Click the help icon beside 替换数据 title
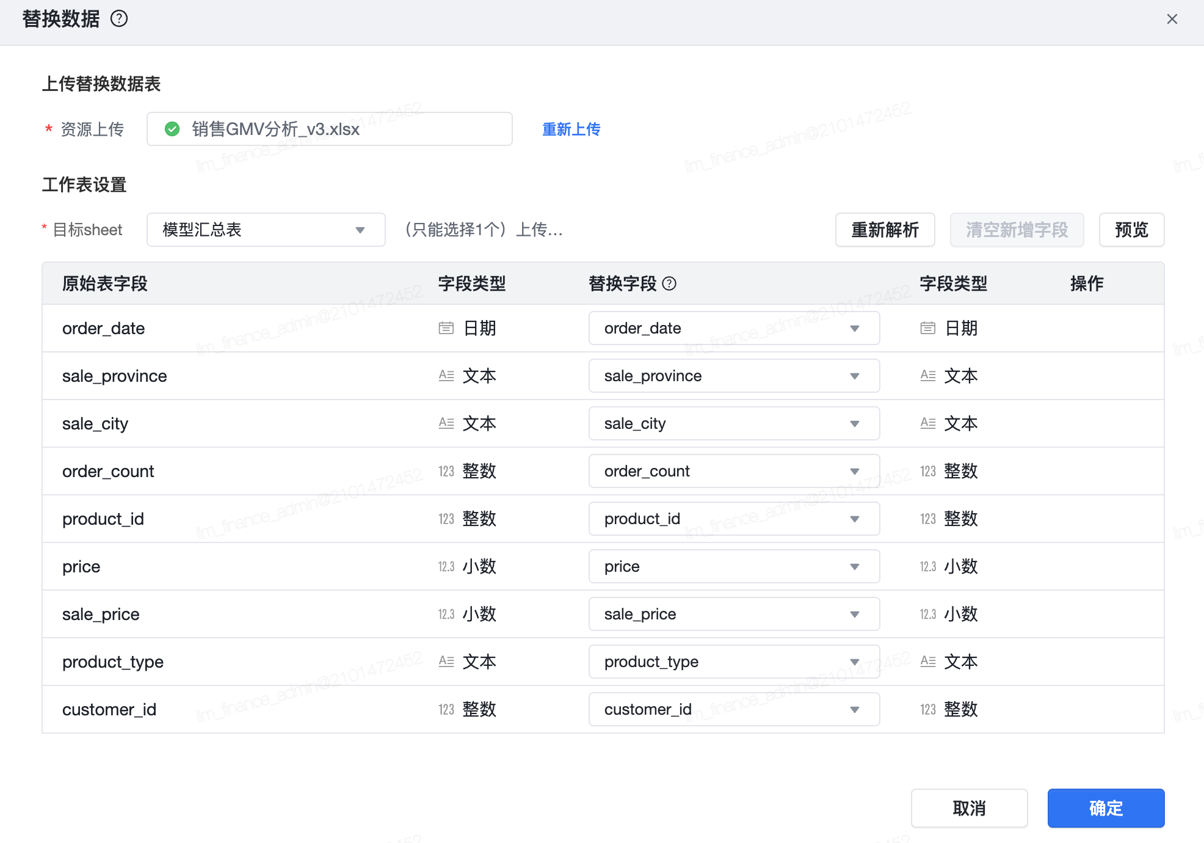The image size is (1204, 843). point(119,19)
